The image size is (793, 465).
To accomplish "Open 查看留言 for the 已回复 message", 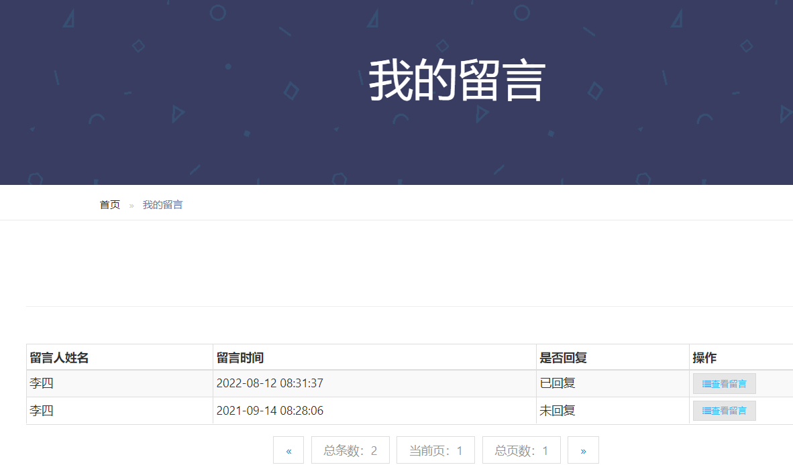I will click(723, 383).
